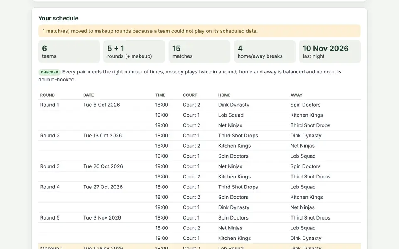Click 'Net Ninjas' away in Round 2
Screen dimensions: 399x249
click(302, 146)
